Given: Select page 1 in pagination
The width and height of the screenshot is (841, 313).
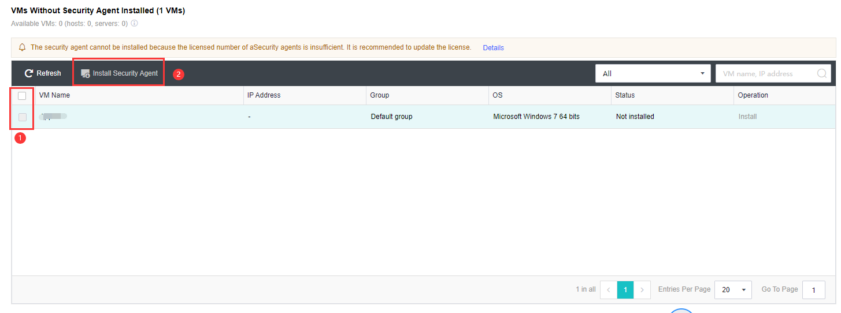Looking at the screenshot, I should [625, 290].
